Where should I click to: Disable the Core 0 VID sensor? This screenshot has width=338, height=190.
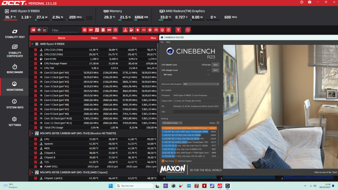click(x=35, y=59)
